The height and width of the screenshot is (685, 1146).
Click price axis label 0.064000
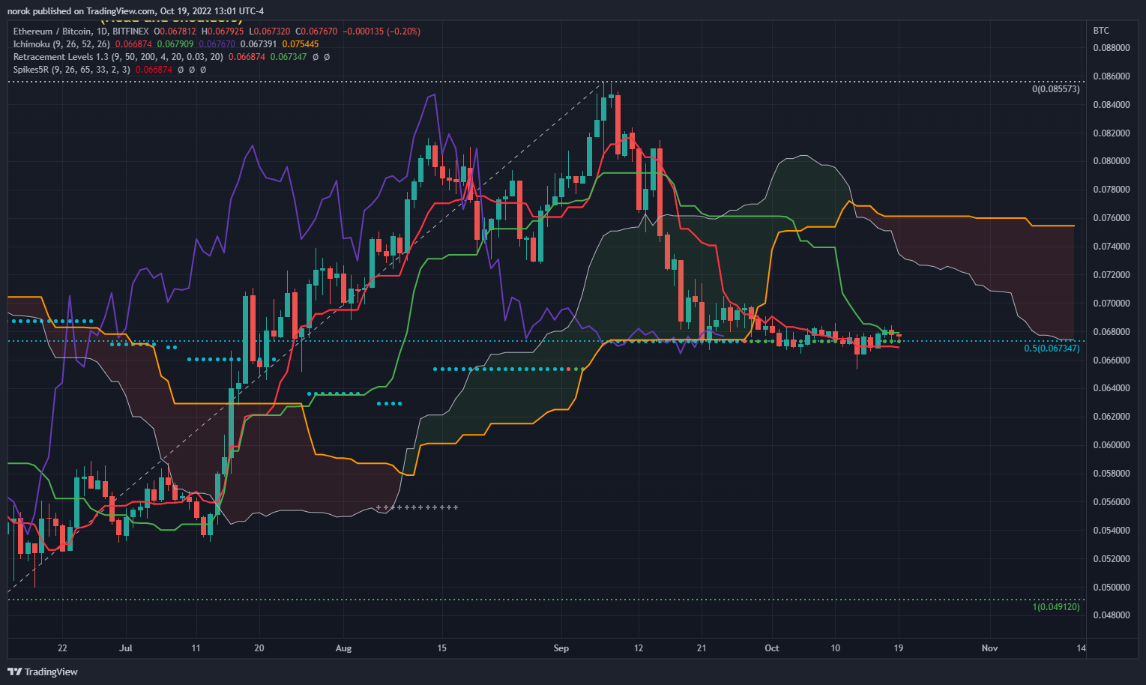(1112, 388)
